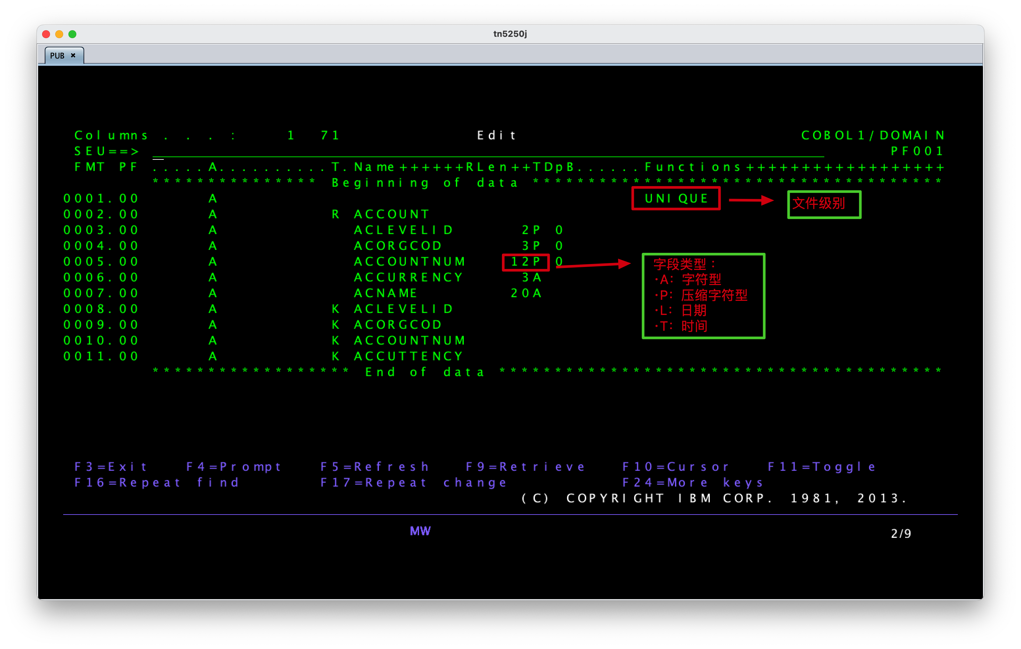
Task: Click F9=Retrieve function key label
Action: (x=525, y=467)
